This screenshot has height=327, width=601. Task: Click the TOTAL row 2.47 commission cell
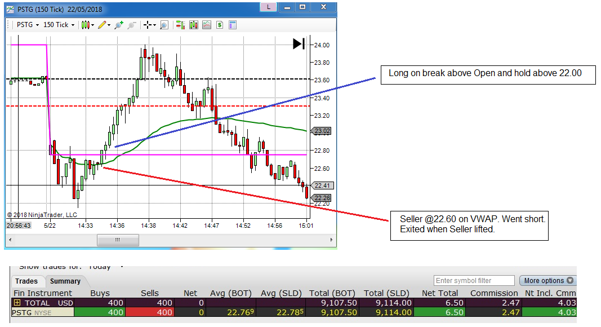pos(495,303)
